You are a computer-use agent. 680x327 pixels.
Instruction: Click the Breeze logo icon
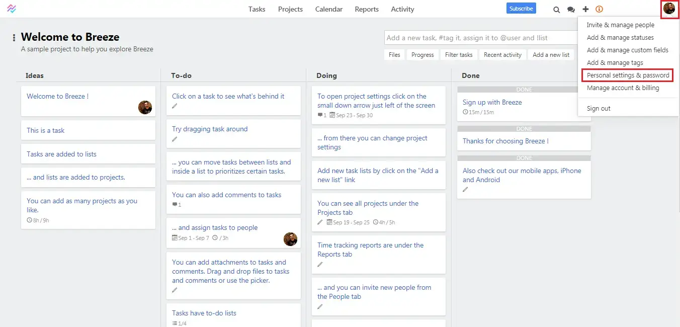pyautogui.click(x=12, y=9)
